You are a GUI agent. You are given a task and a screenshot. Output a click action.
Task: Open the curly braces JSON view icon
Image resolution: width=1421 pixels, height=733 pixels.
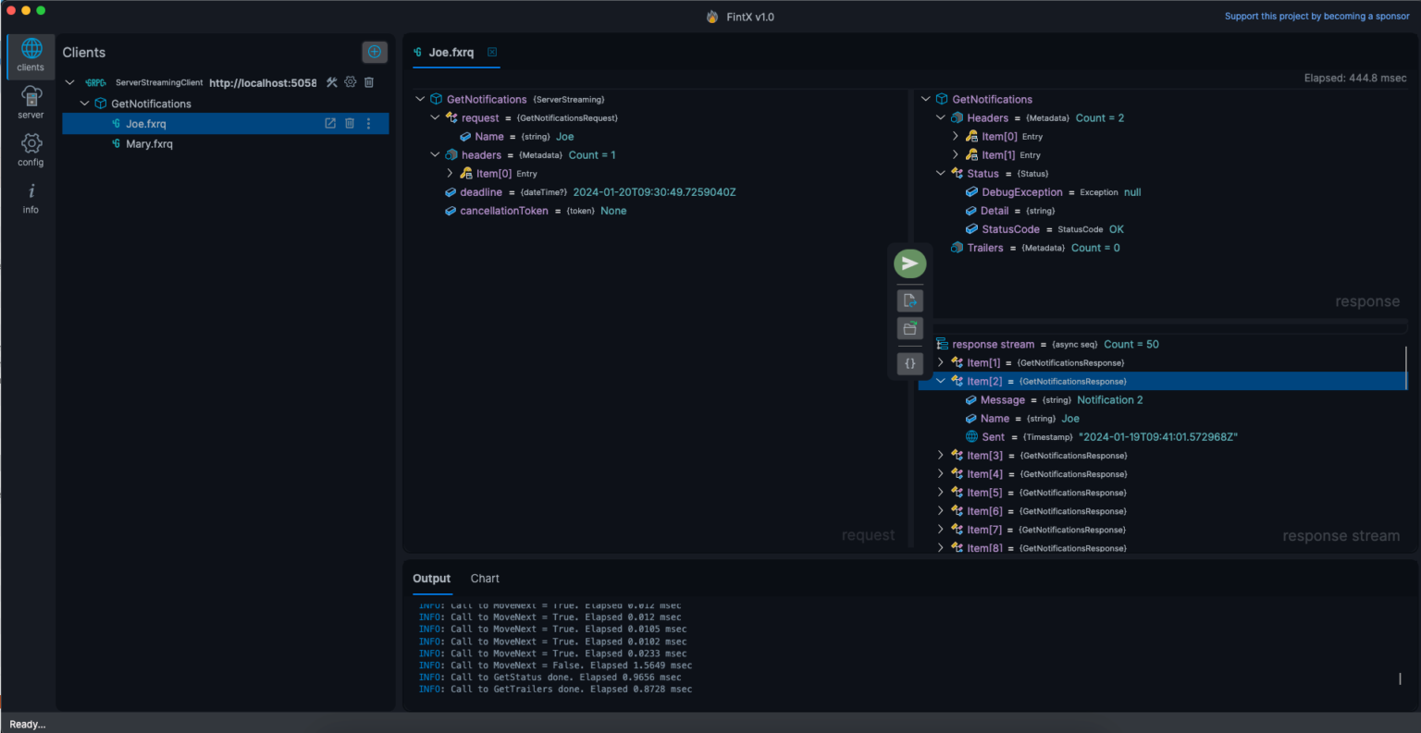click(x=908, y=363)
